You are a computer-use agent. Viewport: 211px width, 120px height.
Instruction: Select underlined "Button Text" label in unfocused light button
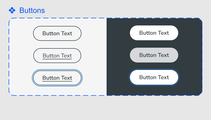[57, 56]
